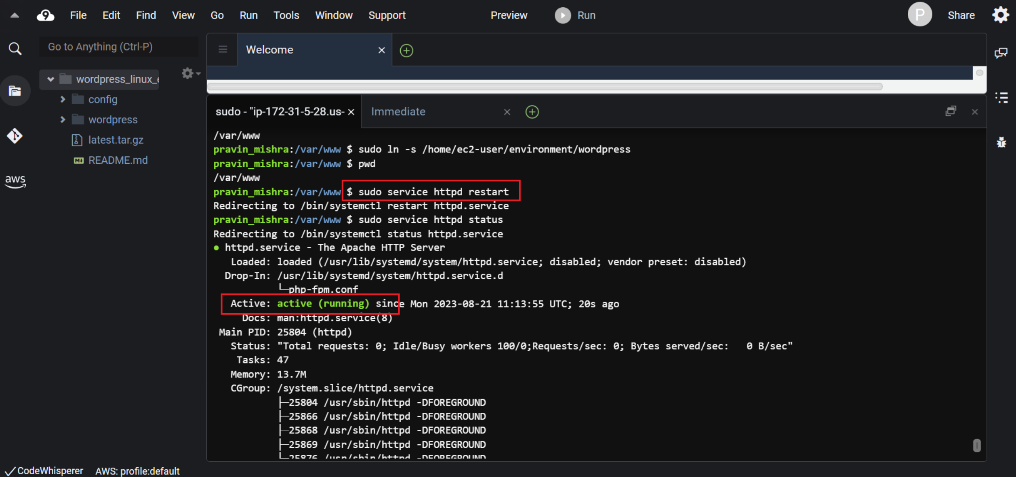The width and height of the screenshot is (1016, 477).
Task: Click CodeWhisperer status bar item
Action: (44, 471)
